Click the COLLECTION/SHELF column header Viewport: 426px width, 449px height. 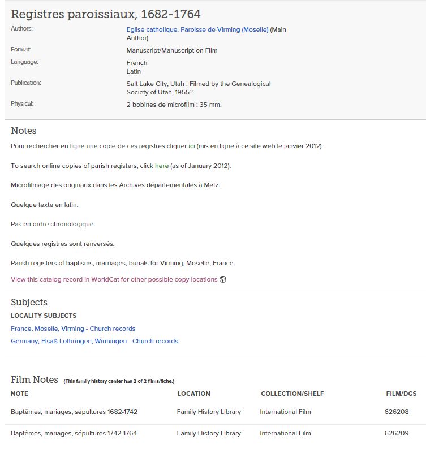[x=292, y=394]
